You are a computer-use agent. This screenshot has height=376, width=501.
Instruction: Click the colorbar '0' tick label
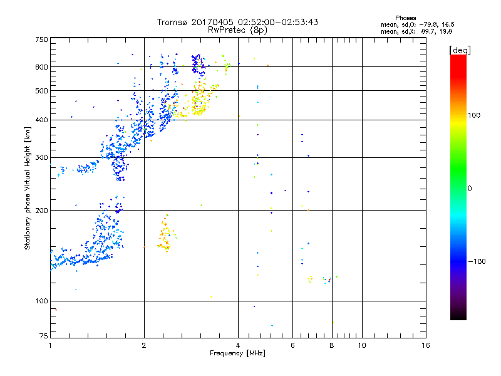pos(470,189)
